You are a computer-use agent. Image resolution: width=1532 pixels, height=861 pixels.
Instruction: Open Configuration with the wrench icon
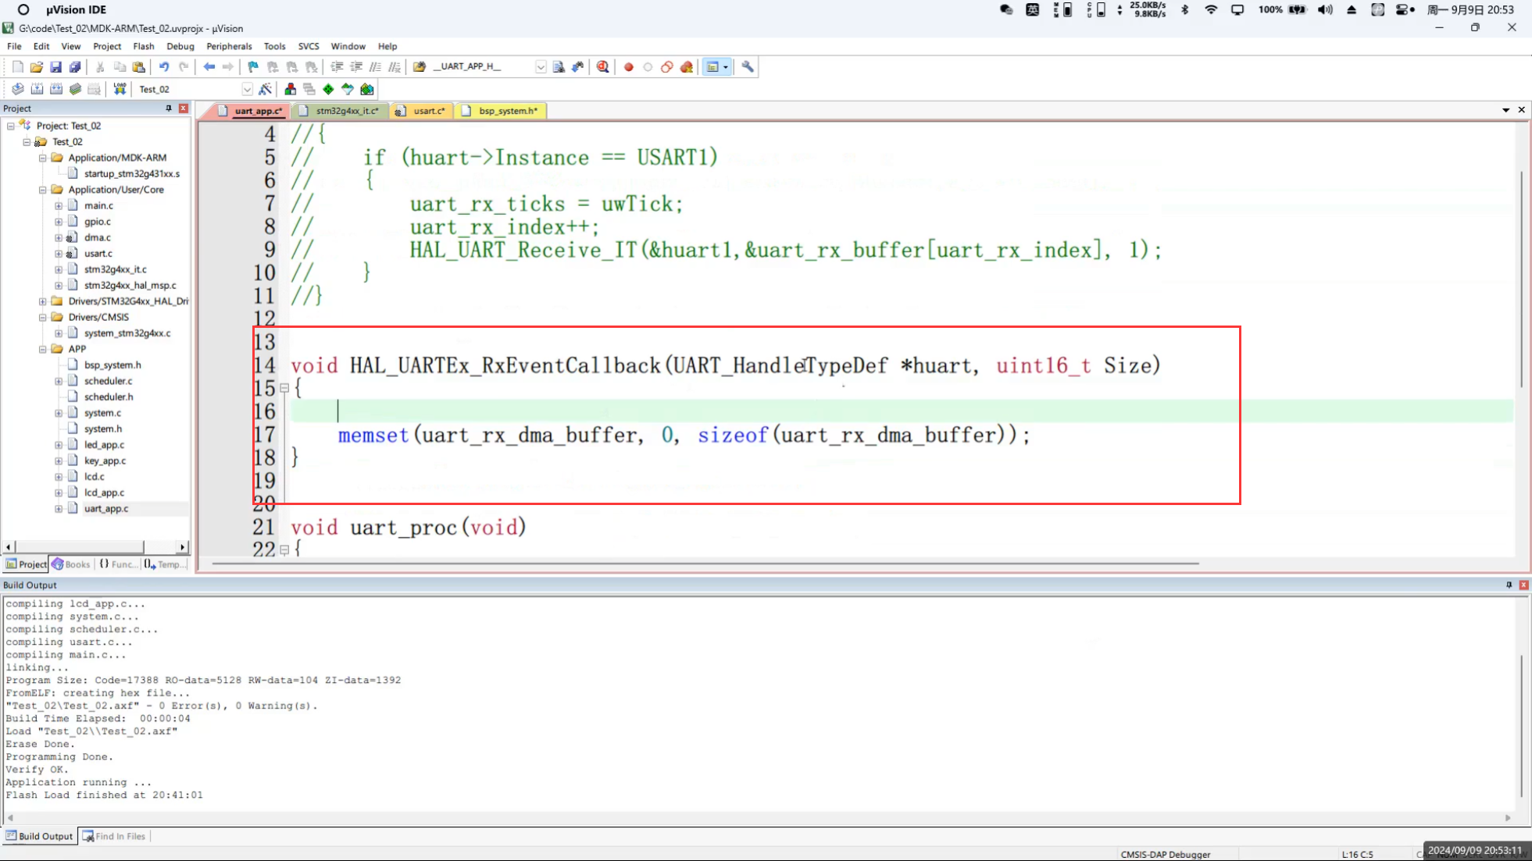point(748,67)
